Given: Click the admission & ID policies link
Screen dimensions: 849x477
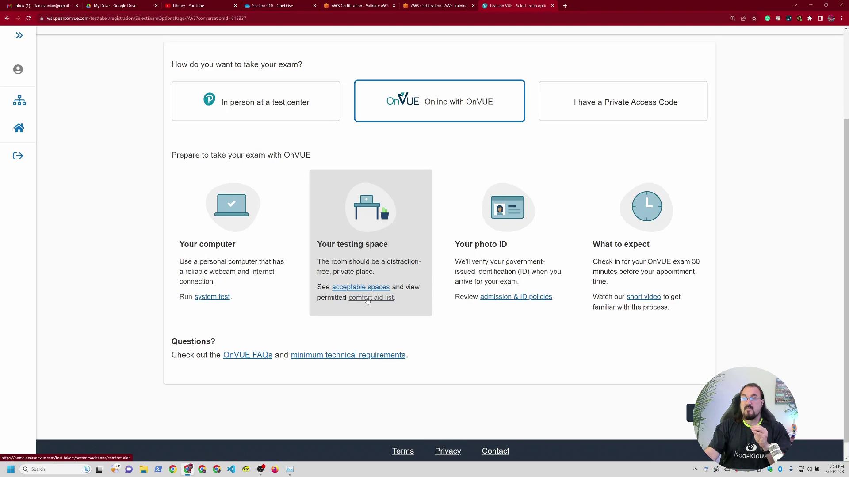Looking at the screenshot, I should (516, 297).
